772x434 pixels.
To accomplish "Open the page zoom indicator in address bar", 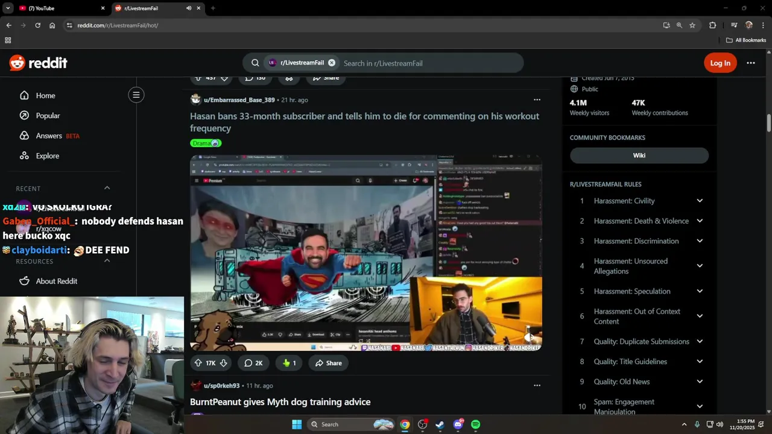I will coord(679,25).
